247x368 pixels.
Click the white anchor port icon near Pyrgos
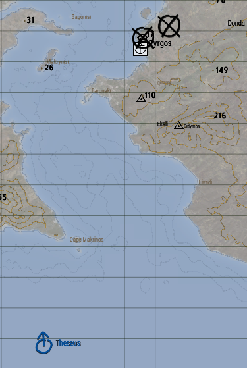coord(140,49)
